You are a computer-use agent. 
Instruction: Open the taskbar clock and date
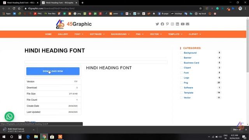coord(234,137)
